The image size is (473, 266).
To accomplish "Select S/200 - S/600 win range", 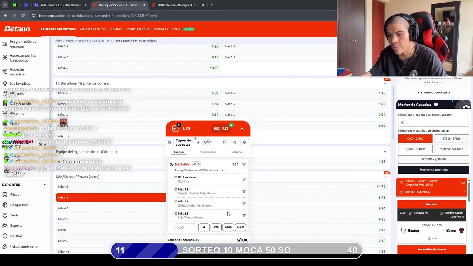I will click(x=452, y=139).
